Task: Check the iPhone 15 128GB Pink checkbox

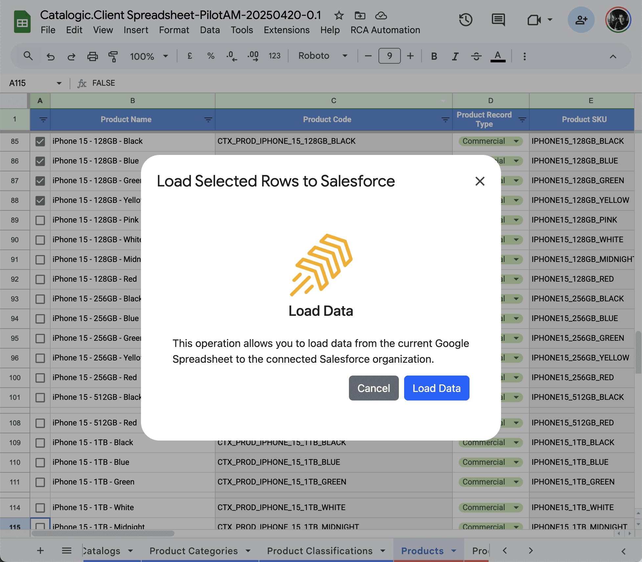Action: (40, 220)
